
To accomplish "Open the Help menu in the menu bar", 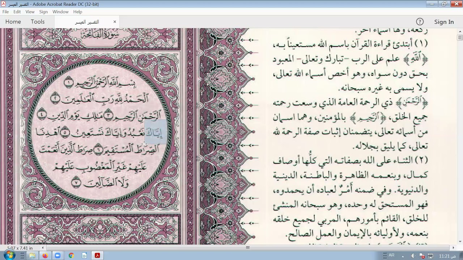I will point(78,12).
